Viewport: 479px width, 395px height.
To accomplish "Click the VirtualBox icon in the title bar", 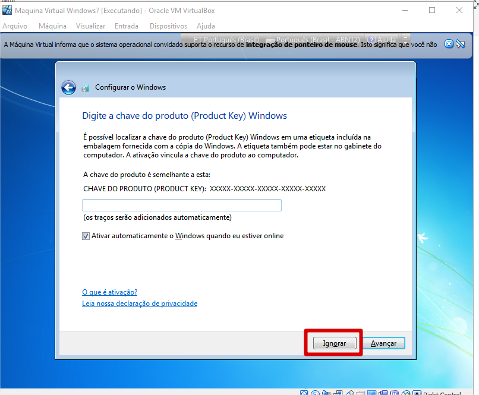I will click(x=7, y=10).
